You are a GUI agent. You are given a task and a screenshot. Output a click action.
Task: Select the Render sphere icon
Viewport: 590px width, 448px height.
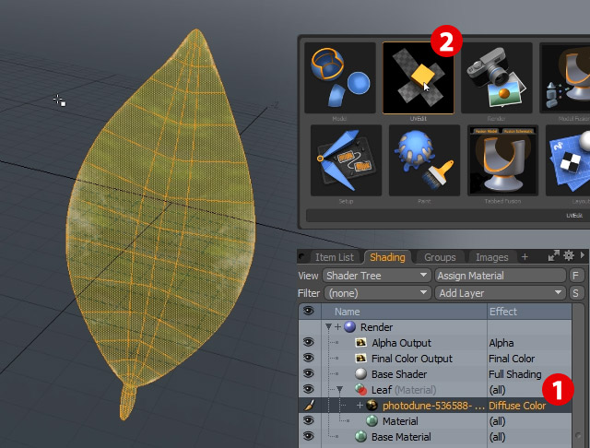coord(349,327)
